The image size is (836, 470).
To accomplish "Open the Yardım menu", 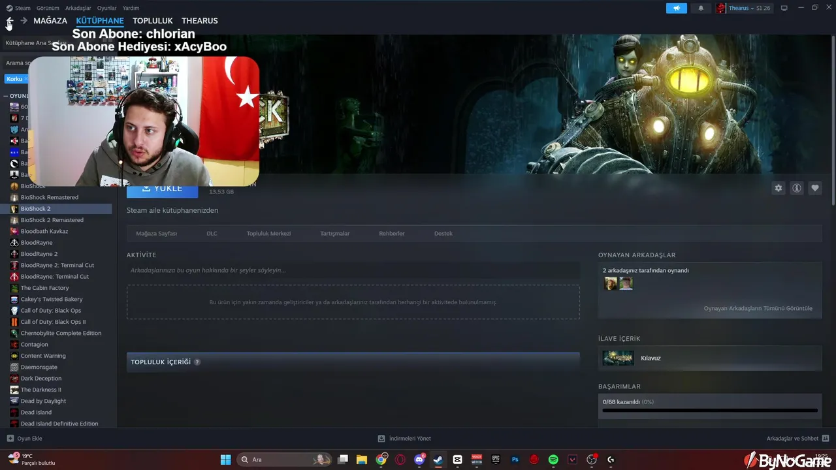I will [x=131, y=8].
